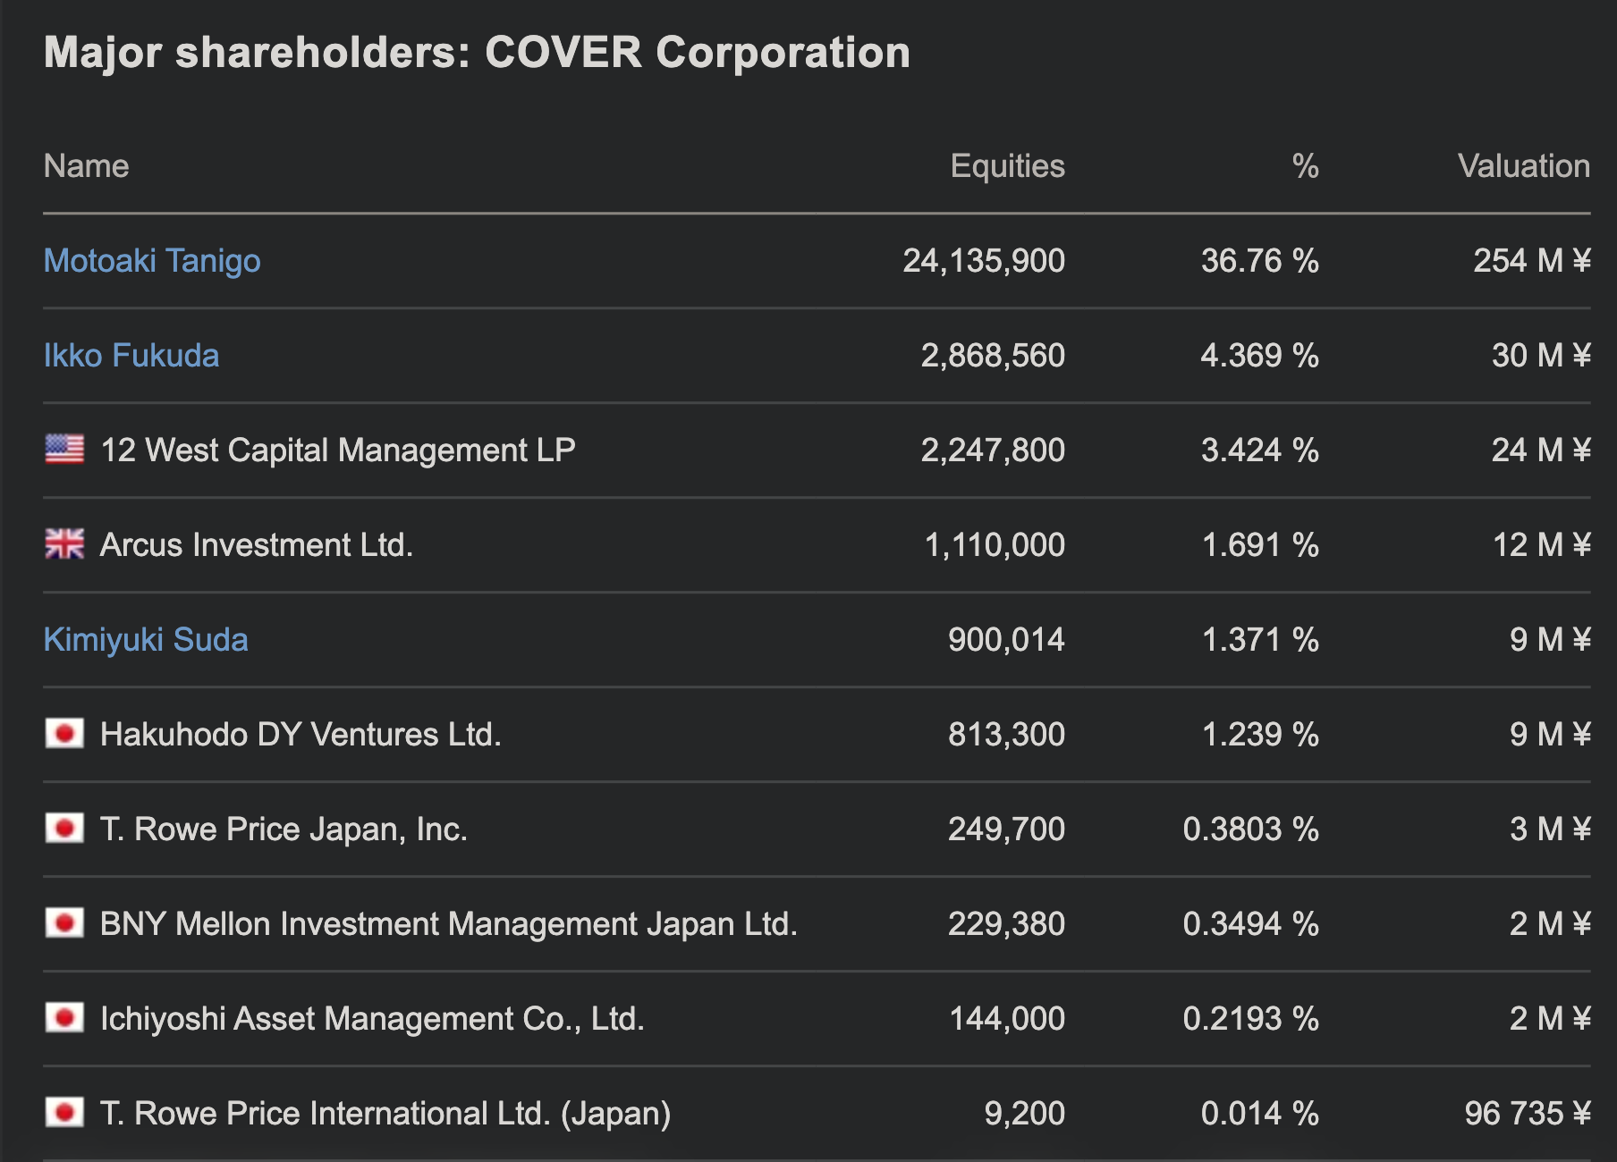Click the 0.2193 % percentage cell
Screen dimensions: 1617x1162
coord(1251,1019)
